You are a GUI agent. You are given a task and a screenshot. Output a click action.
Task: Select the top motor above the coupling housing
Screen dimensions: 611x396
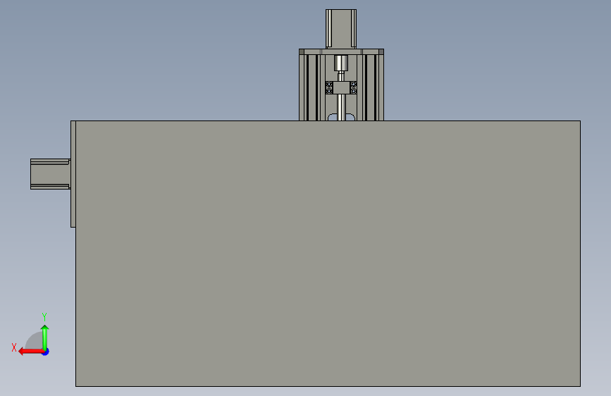coord(341,29)
